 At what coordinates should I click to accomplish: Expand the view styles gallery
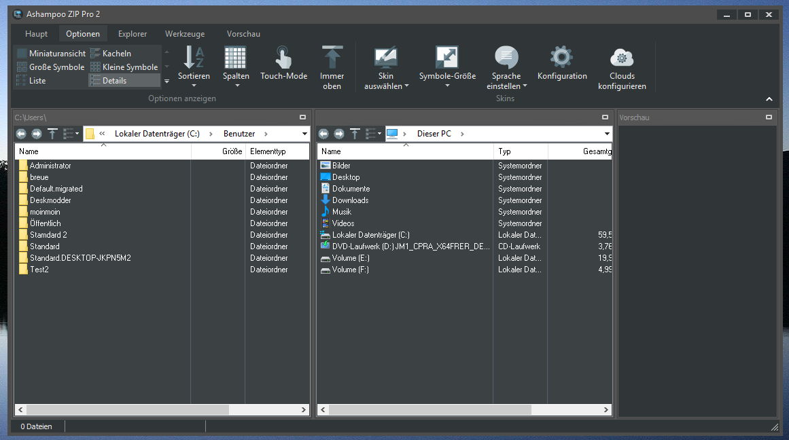pyautogui.click(x=166, y=81)
